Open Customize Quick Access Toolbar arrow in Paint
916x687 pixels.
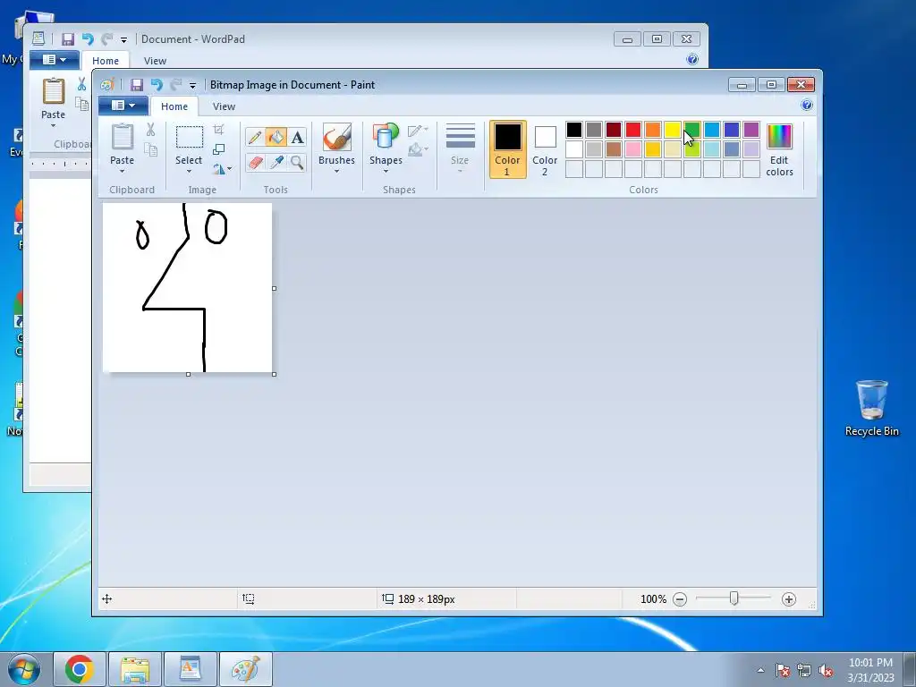point(192,85)
